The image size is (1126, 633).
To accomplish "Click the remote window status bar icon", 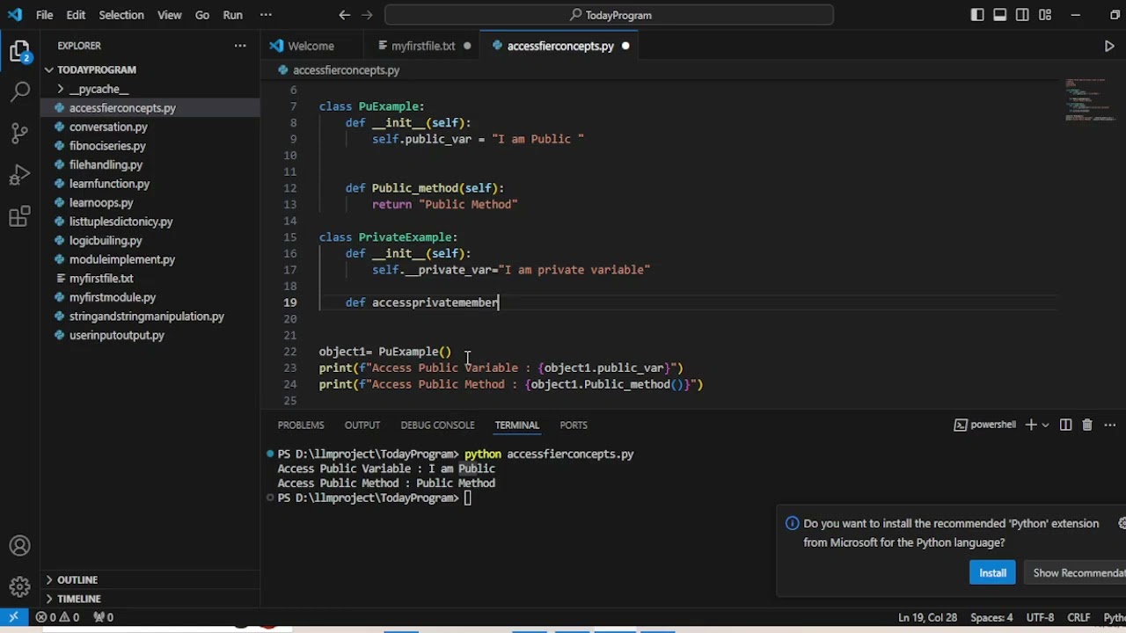I will coord(14,617).
